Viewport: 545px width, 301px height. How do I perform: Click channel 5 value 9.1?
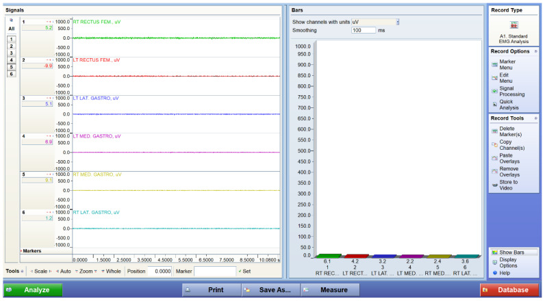[x=37, y=180]
